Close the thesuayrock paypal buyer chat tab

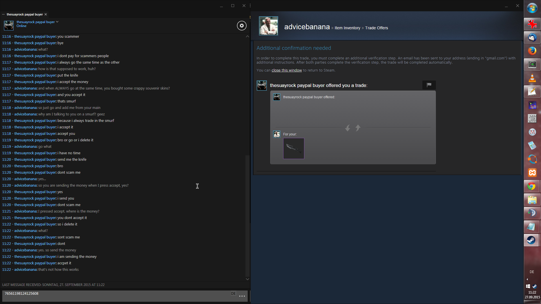46,14
